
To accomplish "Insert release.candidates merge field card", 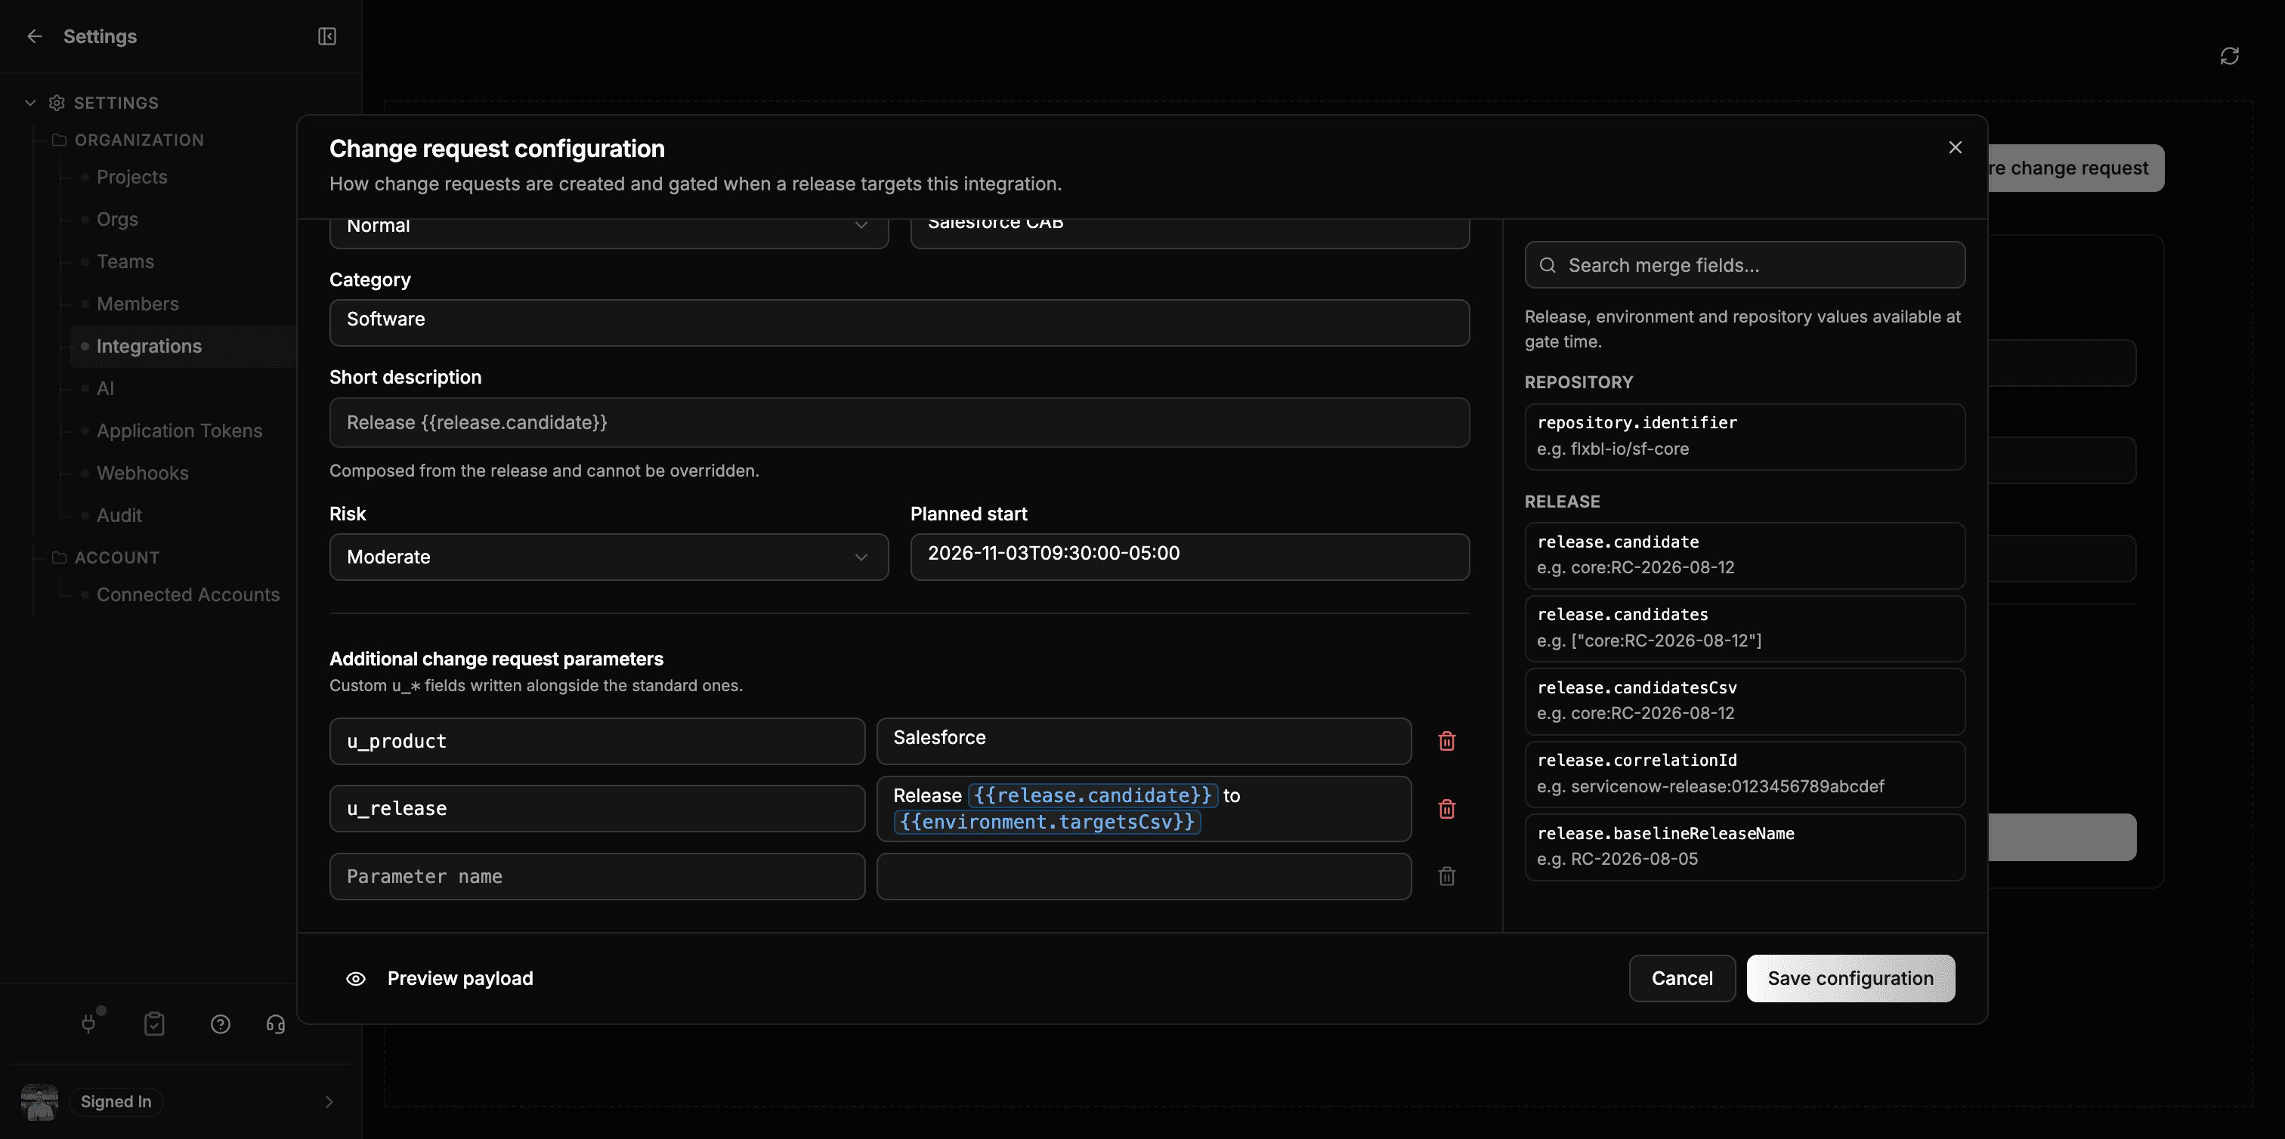I will [1744, 628].
